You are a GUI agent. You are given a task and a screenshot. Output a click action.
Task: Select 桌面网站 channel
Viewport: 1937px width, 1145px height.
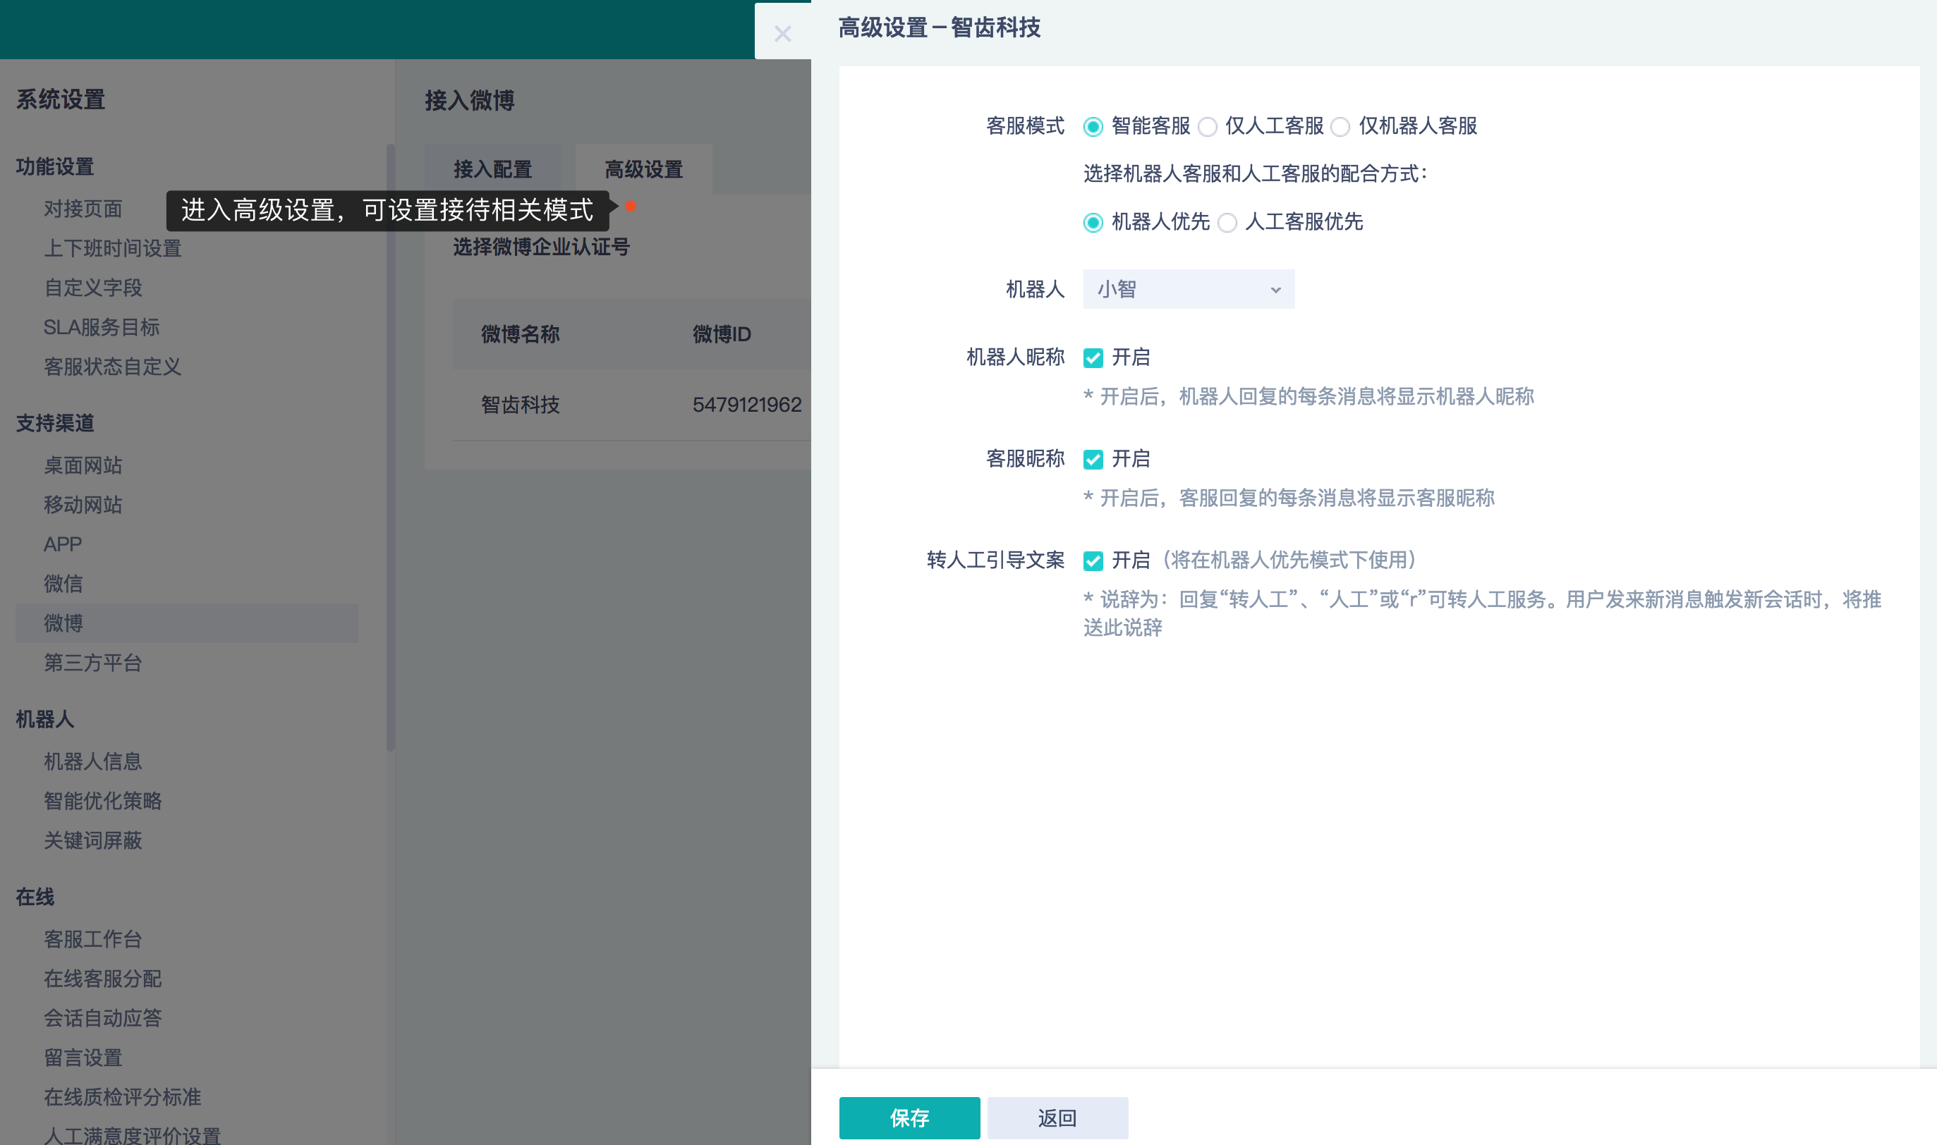tap(83, 465)
